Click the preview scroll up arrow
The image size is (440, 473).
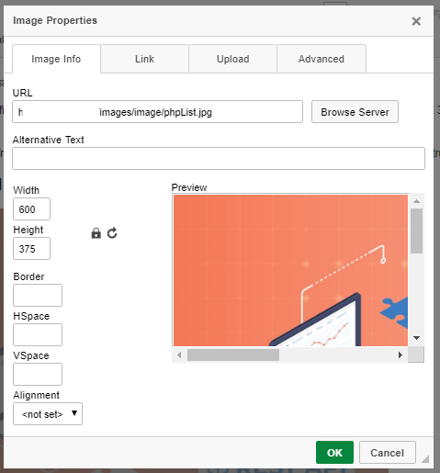tap(416, 201)
